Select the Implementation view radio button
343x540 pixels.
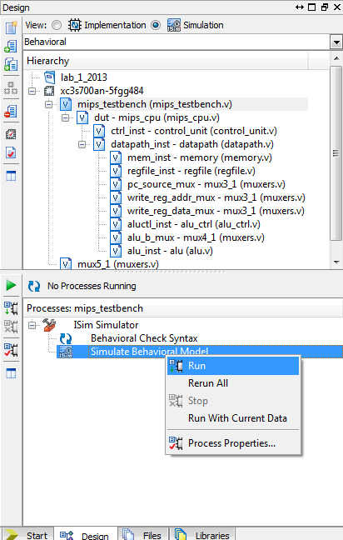[x=57, y=25]
